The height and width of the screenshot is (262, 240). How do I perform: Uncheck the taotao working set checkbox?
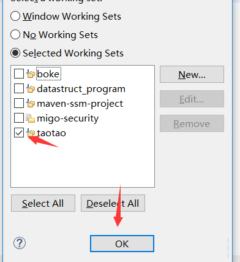click(19, 133)
